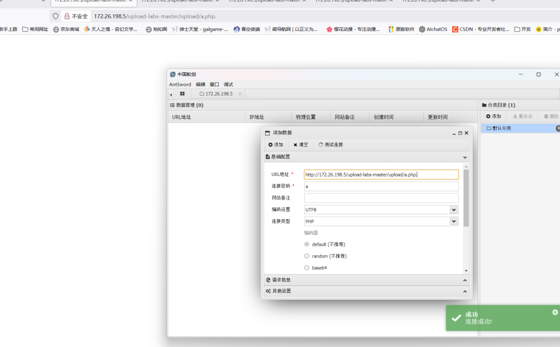Click the IP地址 column header
Image resolution: width=560 pixels, height=347 pixels.
268,117
